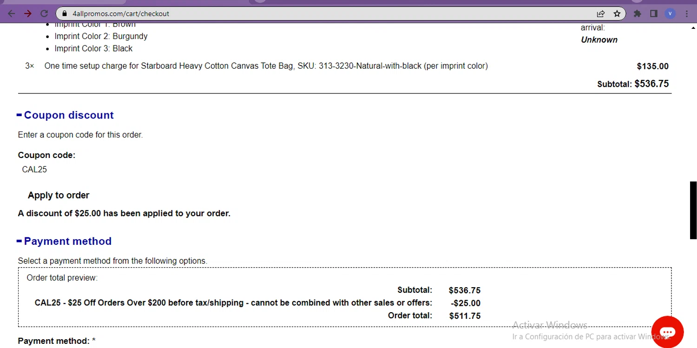697x348 pixels.
Task: Reload the checkout page
Action: pyautogui.click(x=44, y=13)
